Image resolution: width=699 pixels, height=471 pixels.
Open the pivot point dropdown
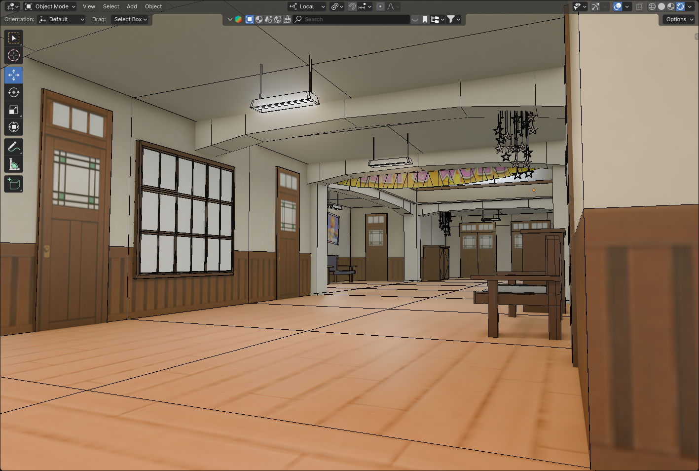click(337, 6)
